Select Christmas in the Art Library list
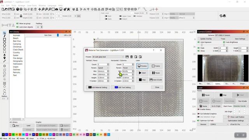Image resolution: width=249 pixels, height=140 pixels. 17,47
